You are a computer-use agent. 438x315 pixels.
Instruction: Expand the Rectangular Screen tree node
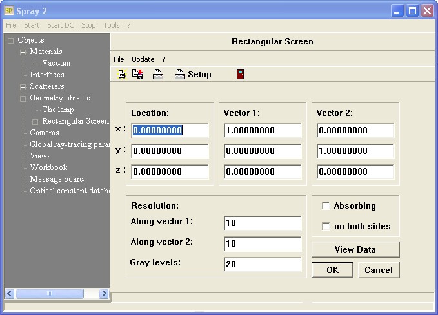35,122
